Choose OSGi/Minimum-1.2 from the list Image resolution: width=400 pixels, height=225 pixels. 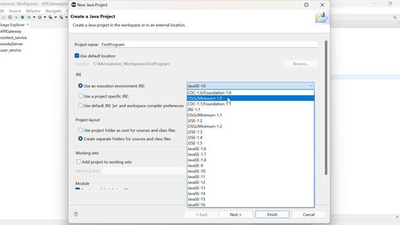coord(251,126)
